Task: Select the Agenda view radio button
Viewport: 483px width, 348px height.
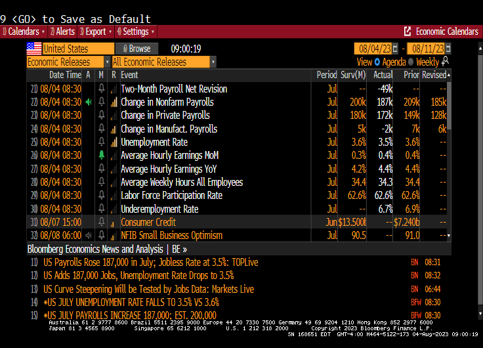Action: click(377, 62)
